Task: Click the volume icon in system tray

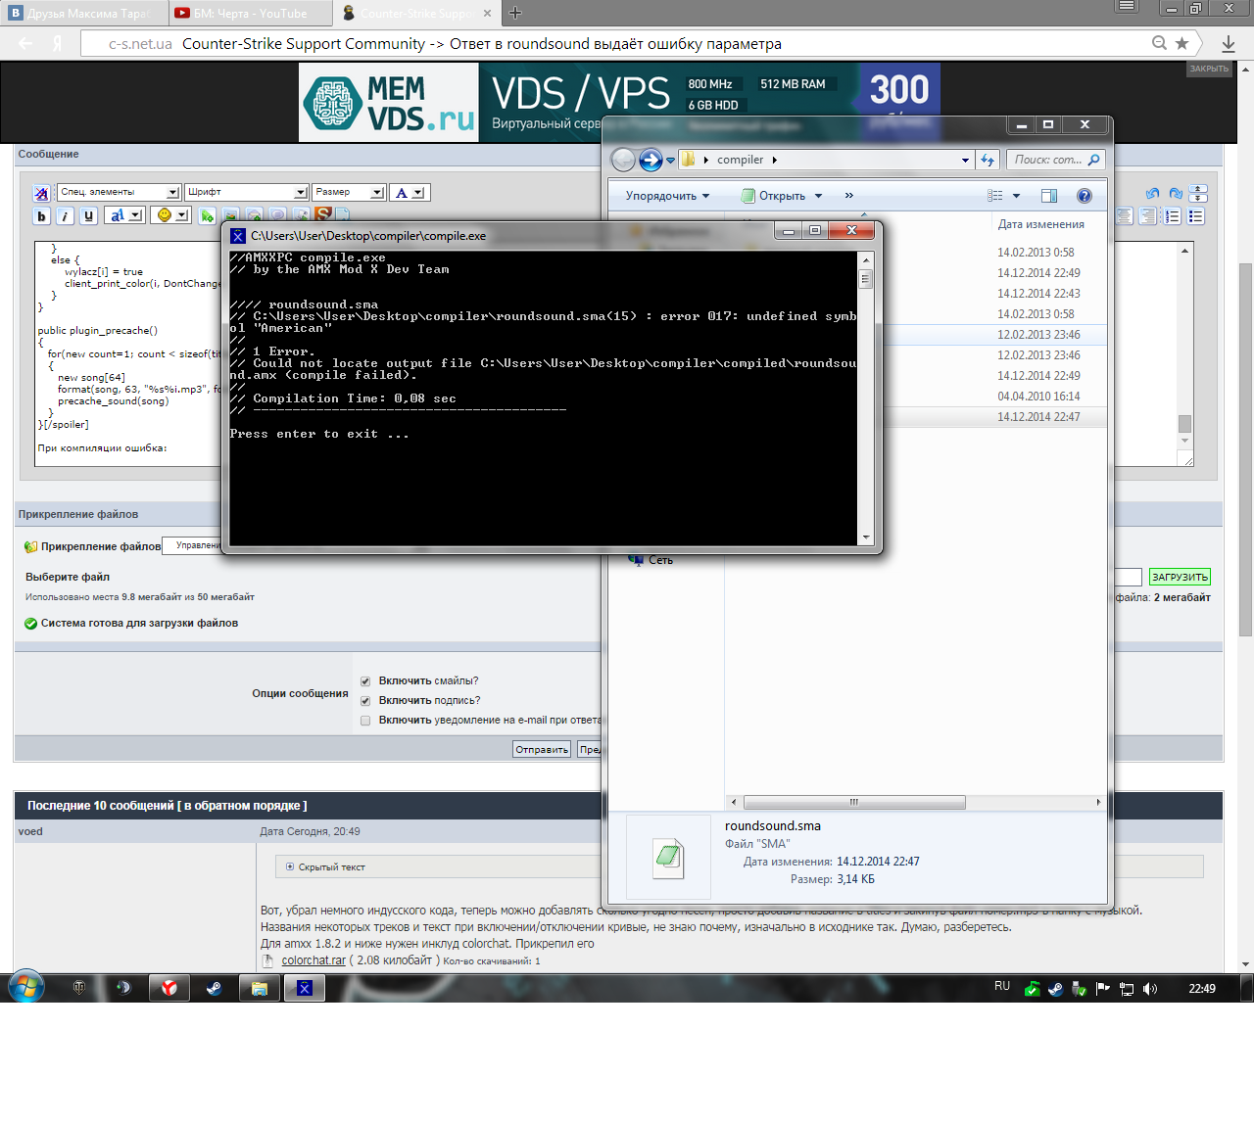Action: click(x=1150, y=989)
